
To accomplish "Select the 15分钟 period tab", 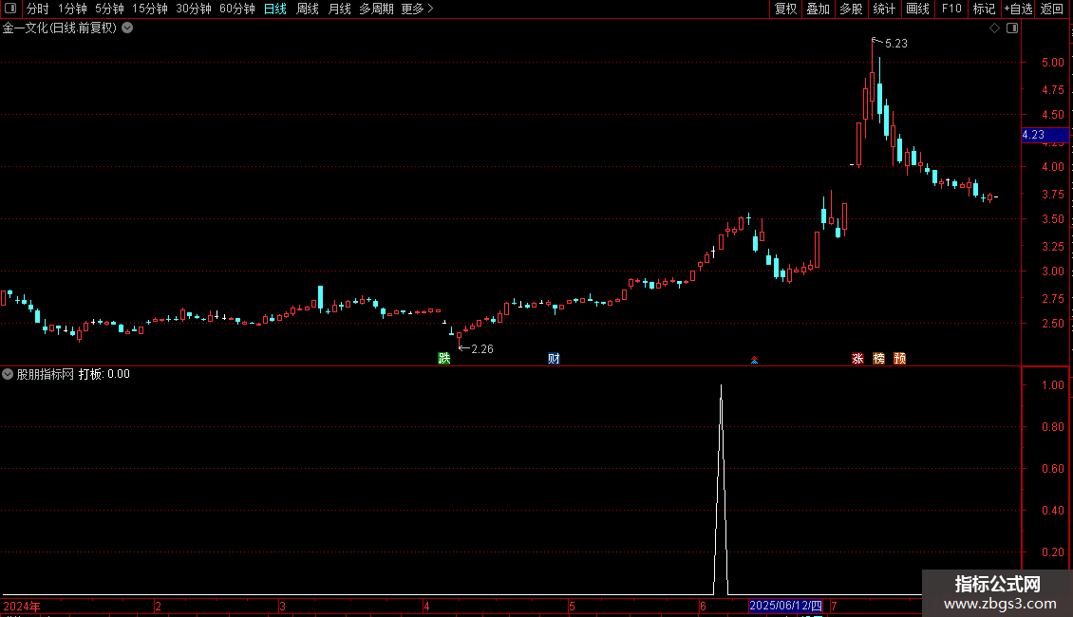I will (x=149, y=9).
